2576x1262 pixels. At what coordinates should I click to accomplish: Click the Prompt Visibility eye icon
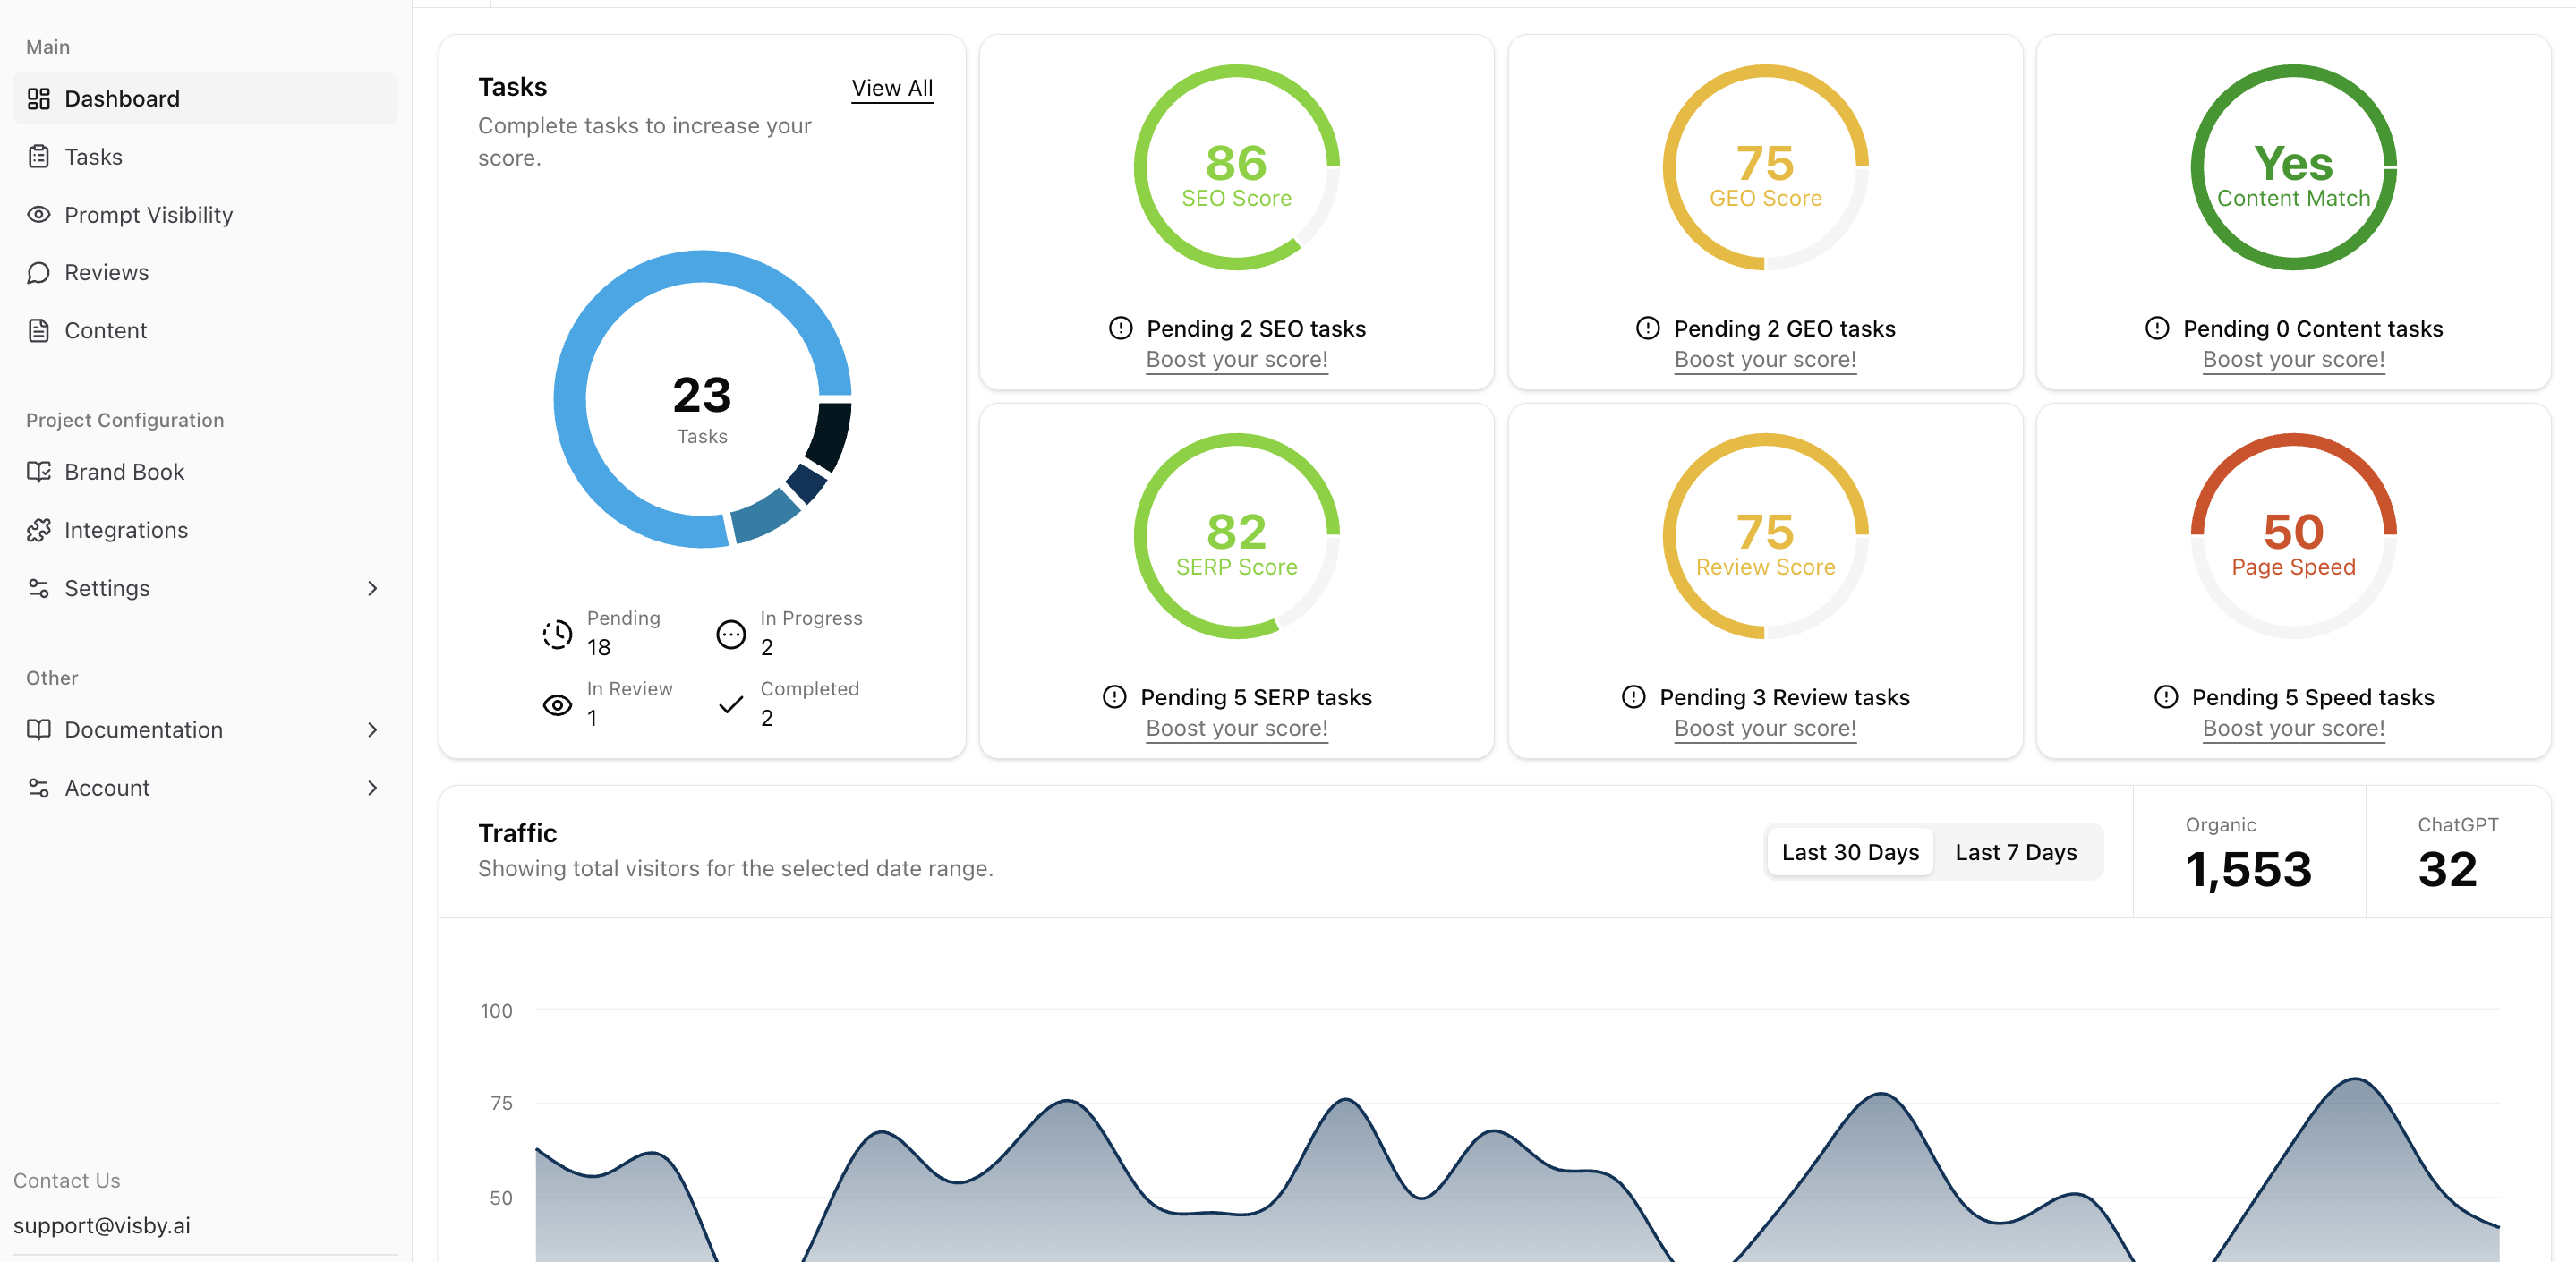coord(39,214)
